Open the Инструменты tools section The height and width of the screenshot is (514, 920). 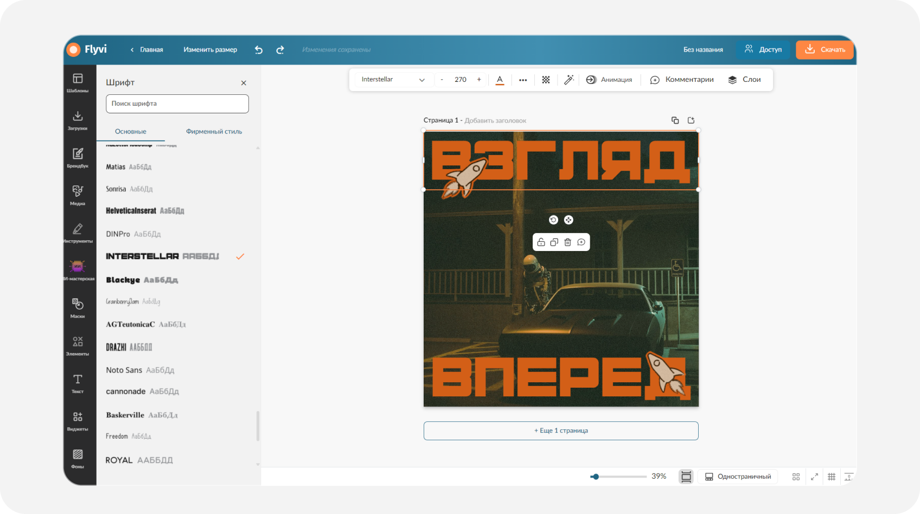point(78,233)
